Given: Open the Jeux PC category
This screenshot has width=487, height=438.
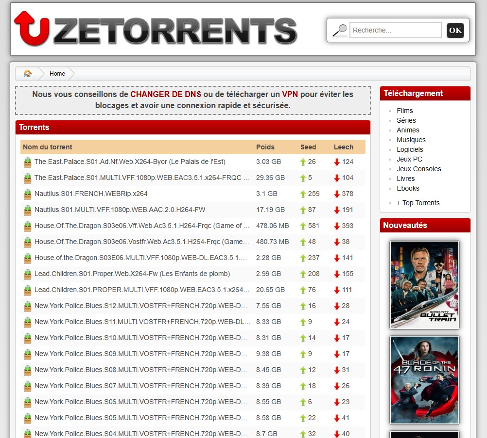Looking at the screenshot, I should click(x=409, y=159).
